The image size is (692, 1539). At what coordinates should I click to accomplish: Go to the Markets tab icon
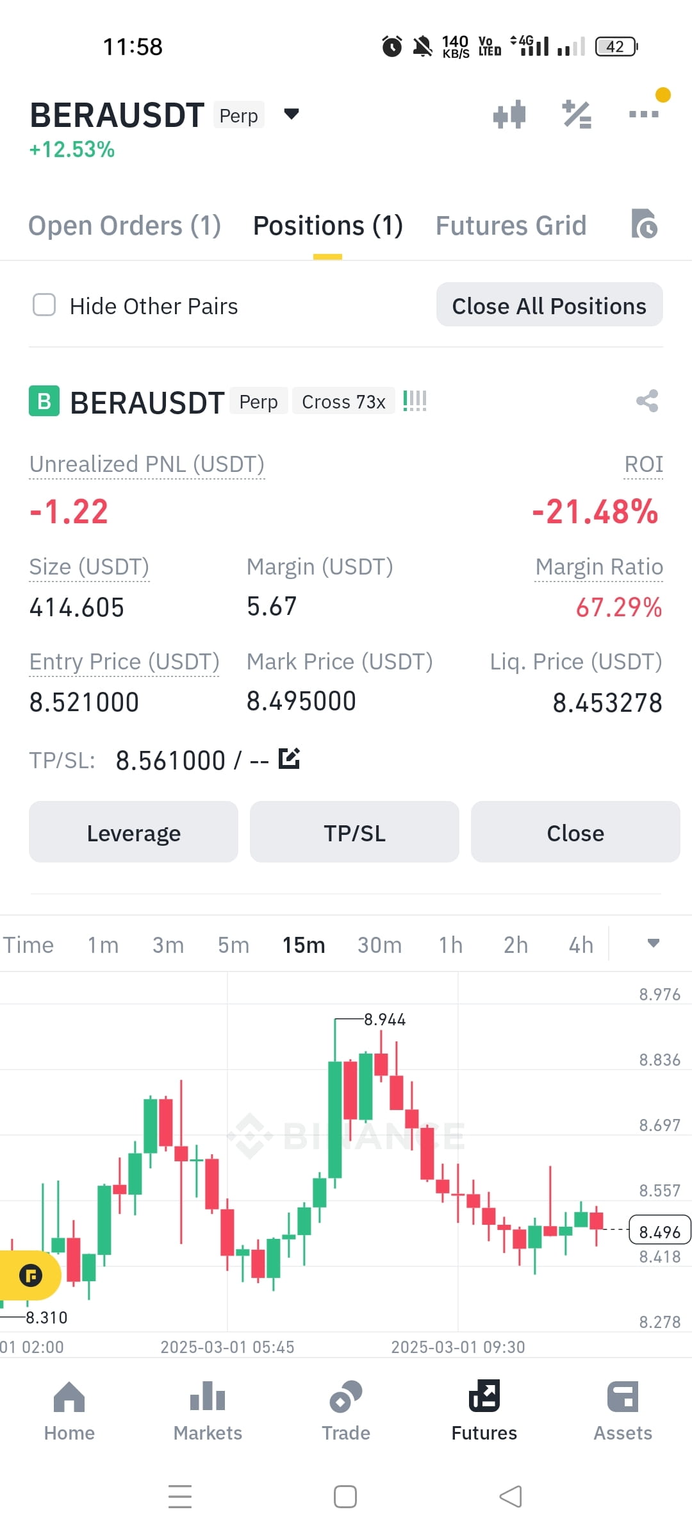coord(208,1397)
